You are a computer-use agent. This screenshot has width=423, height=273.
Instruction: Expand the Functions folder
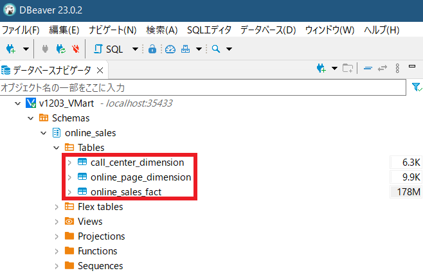[x=57, y=251]
